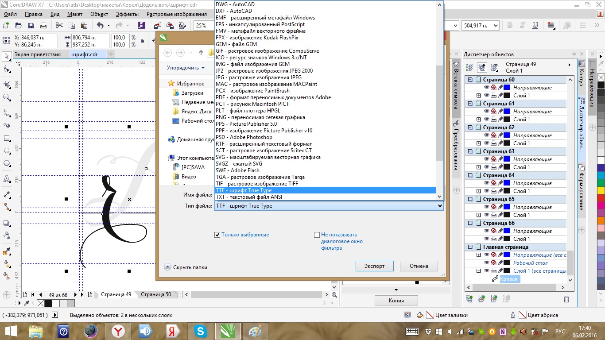605x340 pixels.
Task: Toggle eye for Страница 63 Направляющие
Action: point(486,159)
